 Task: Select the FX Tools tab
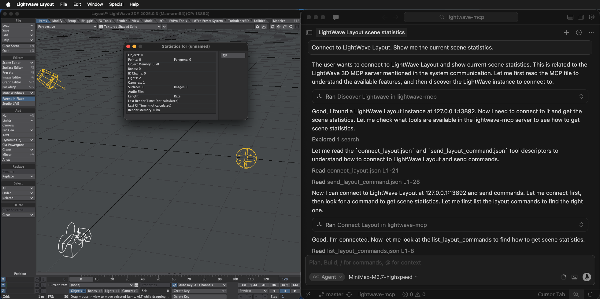[x=105, y=21]
